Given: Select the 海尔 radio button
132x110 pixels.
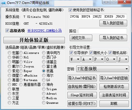Looking at the screenshot, I should pyautogui.click(x=44, y=75).
